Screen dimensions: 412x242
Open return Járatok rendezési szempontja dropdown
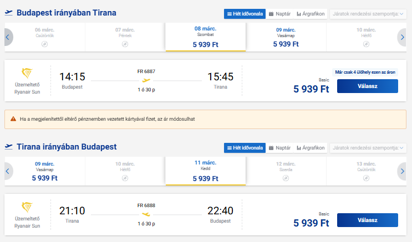[368, 148]
